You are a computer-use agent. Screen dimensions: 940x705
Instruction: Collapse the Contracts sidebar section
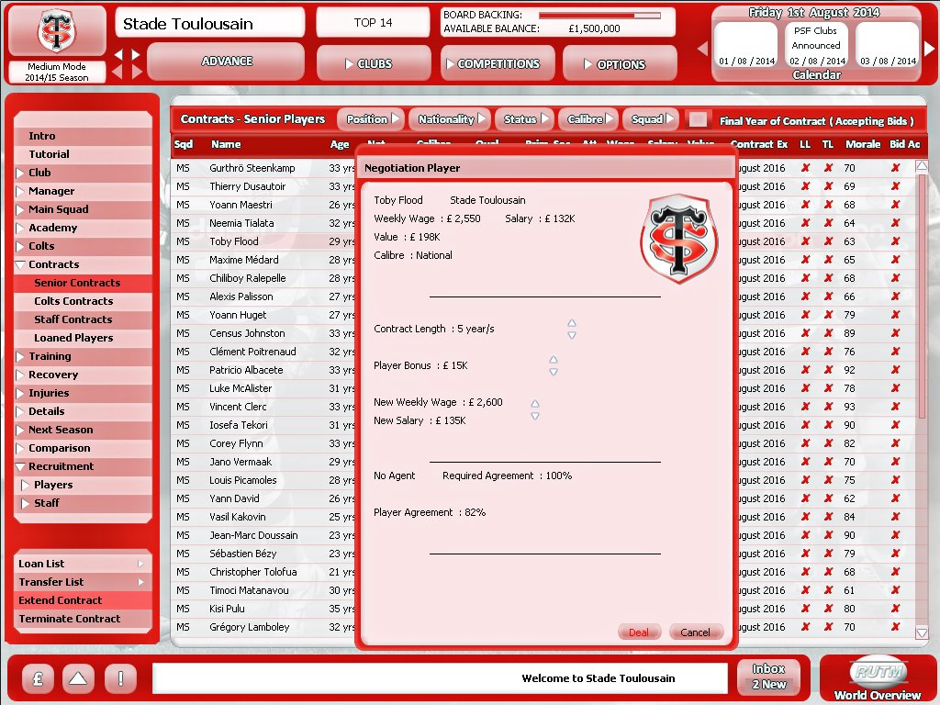coord(20,264)
